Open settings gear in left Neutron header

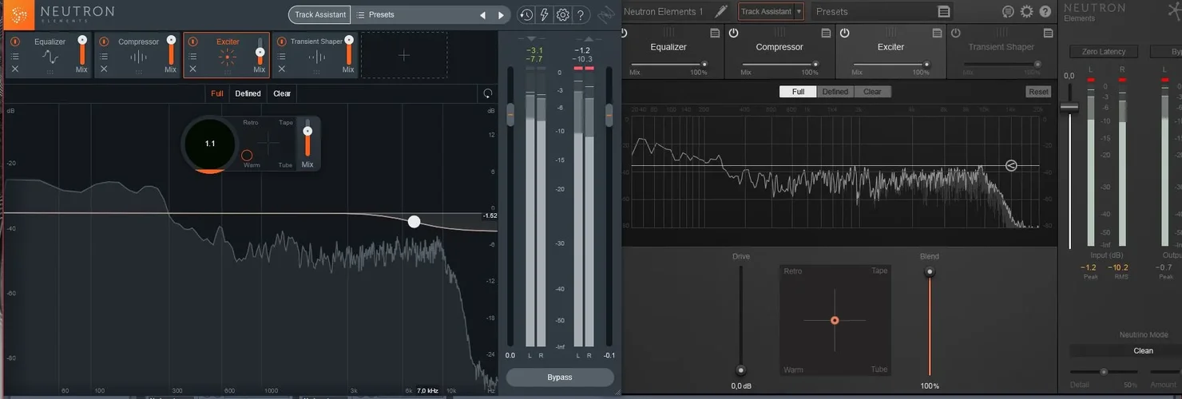(x=562, y=15)
